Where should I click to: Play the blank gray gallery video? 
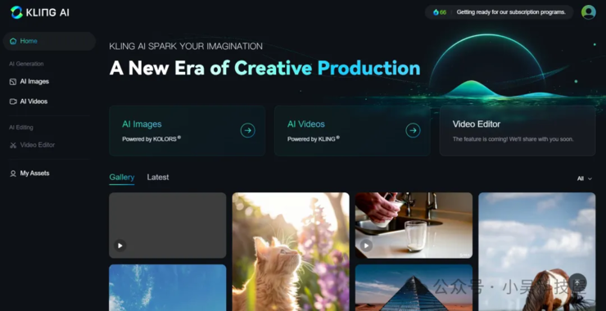(x=120, y=246)
